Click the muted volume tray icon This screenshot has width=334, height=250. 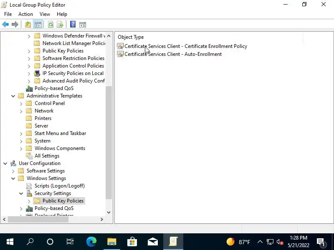(x=280, y=242)
